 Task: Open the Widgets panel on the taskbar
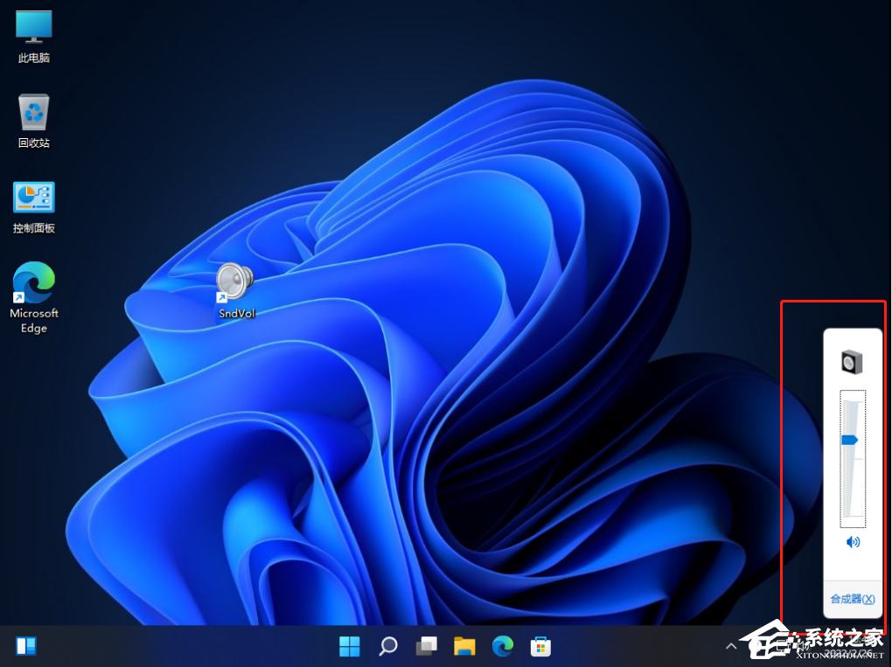click(x=26, y=646)
